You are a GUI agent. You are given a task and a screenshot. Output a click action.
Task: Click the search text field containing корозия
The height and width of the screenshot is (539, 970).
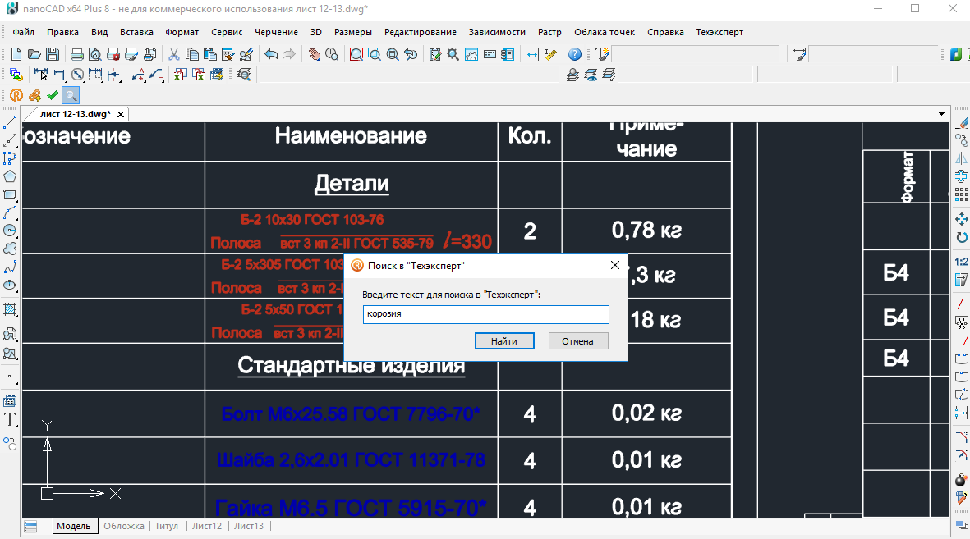(485, 314)
